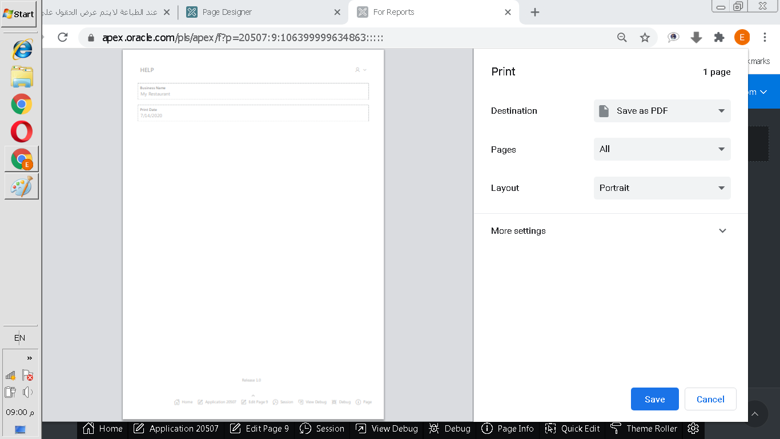Screen dimensions: 780x439
Task: Open the Destination dropdown showing Save as PDF
Action: pyautogui.click(x=662, y=111)
